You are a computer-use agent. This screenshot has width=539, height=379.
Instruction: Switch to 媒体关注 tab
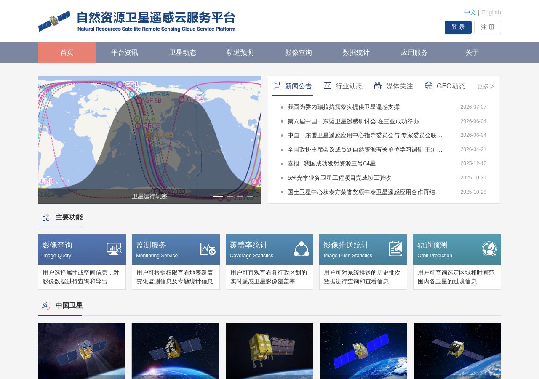click(394, 86)
